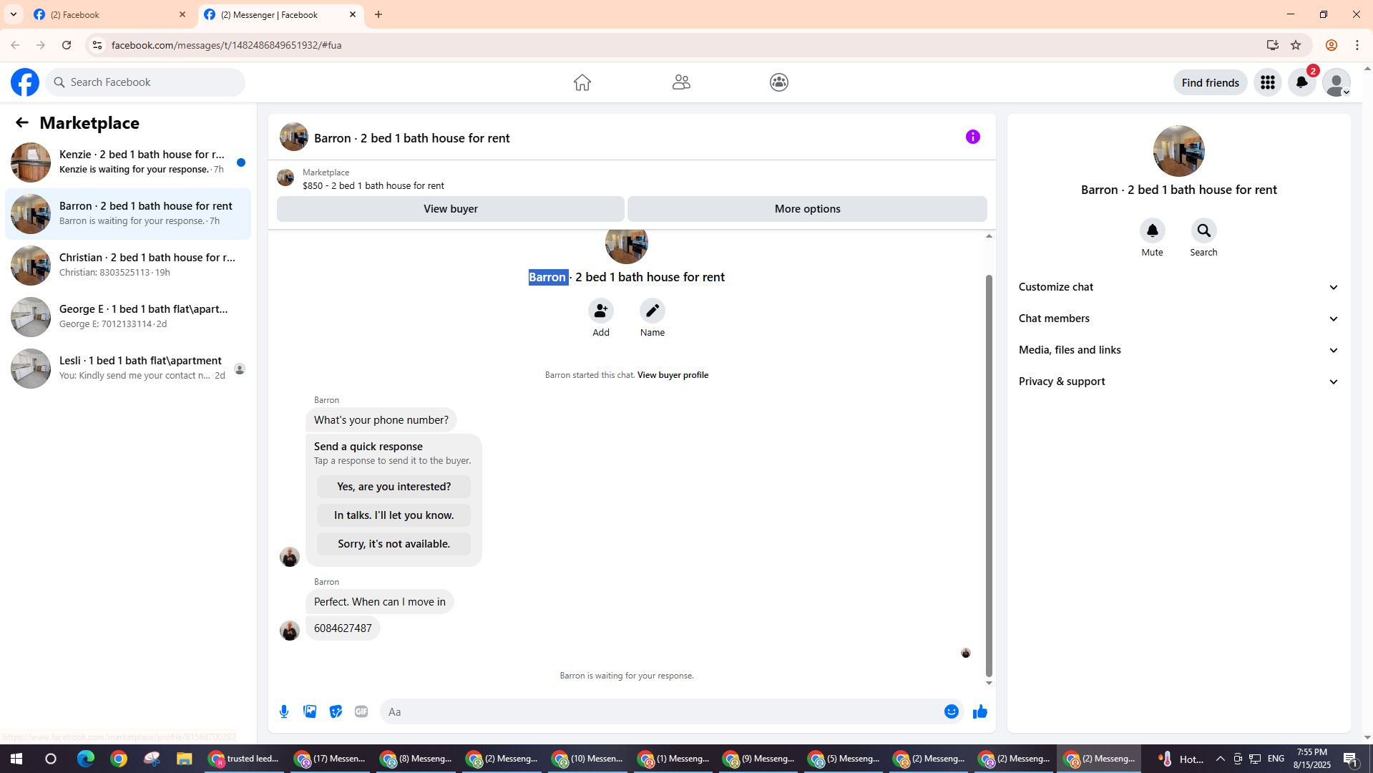Attach a photo or file
The image size is (1373, 773).
point(310,711)
